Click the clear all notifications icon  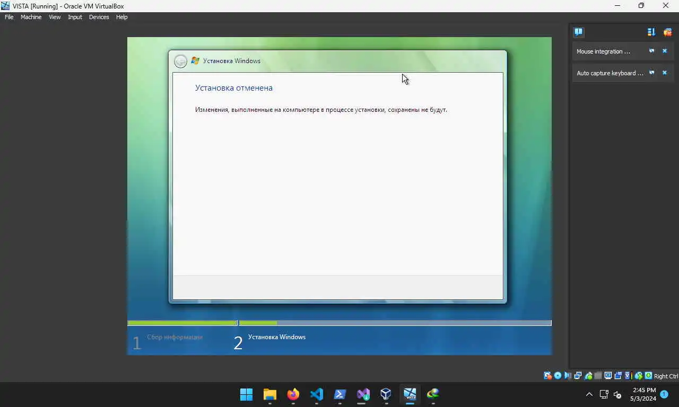667,32
